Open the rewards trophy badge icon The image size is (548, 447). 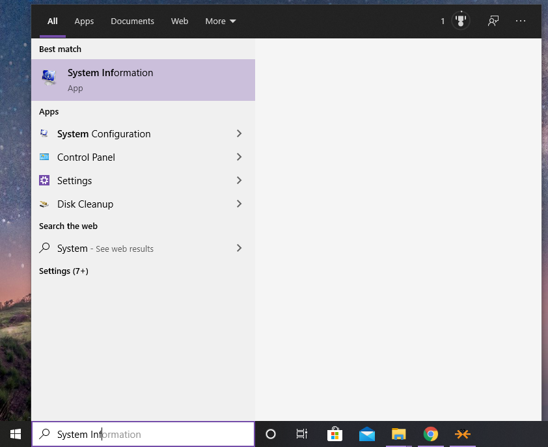(461, 21)
